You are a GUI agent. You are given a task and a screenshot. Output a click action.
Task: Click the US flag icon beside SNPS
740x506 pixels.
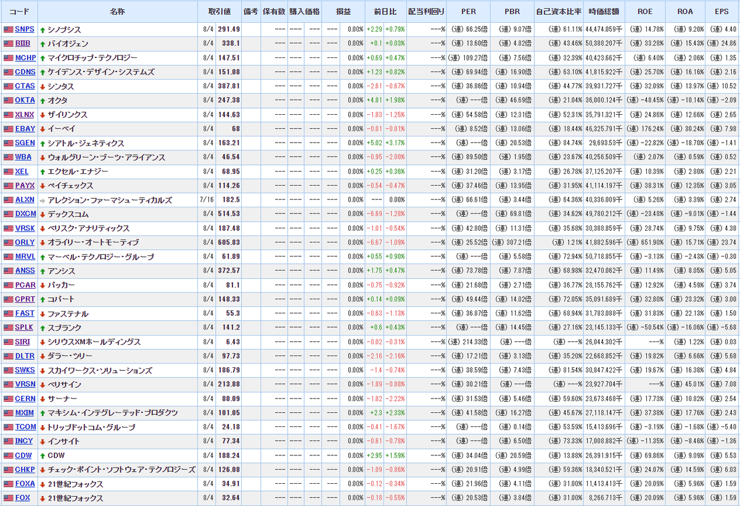(x=8, y=30)
